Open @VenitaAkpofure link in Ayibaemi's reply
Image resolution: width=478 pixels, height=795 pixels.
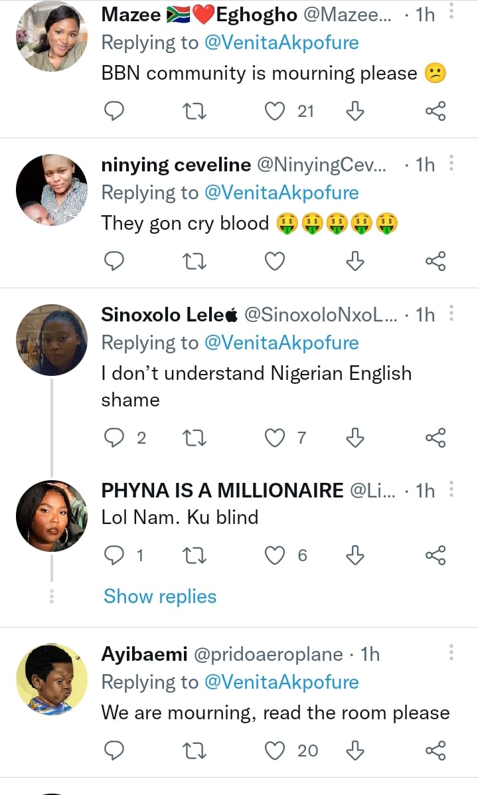pyautogui.click(x=282, y=682)
